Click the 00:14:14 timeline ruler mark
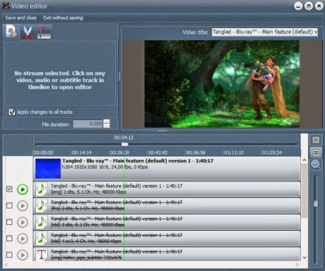The image size is (325, 271). (x=82, y=153)
